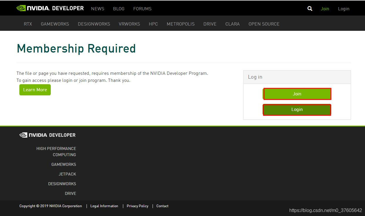Open the BLOG menu item

[119, 9]
